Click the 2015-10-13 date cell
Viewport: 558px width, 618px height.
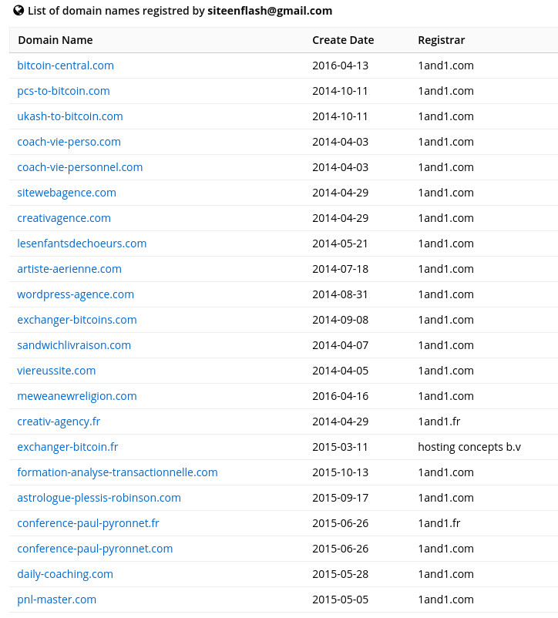(x=341, y=472)
